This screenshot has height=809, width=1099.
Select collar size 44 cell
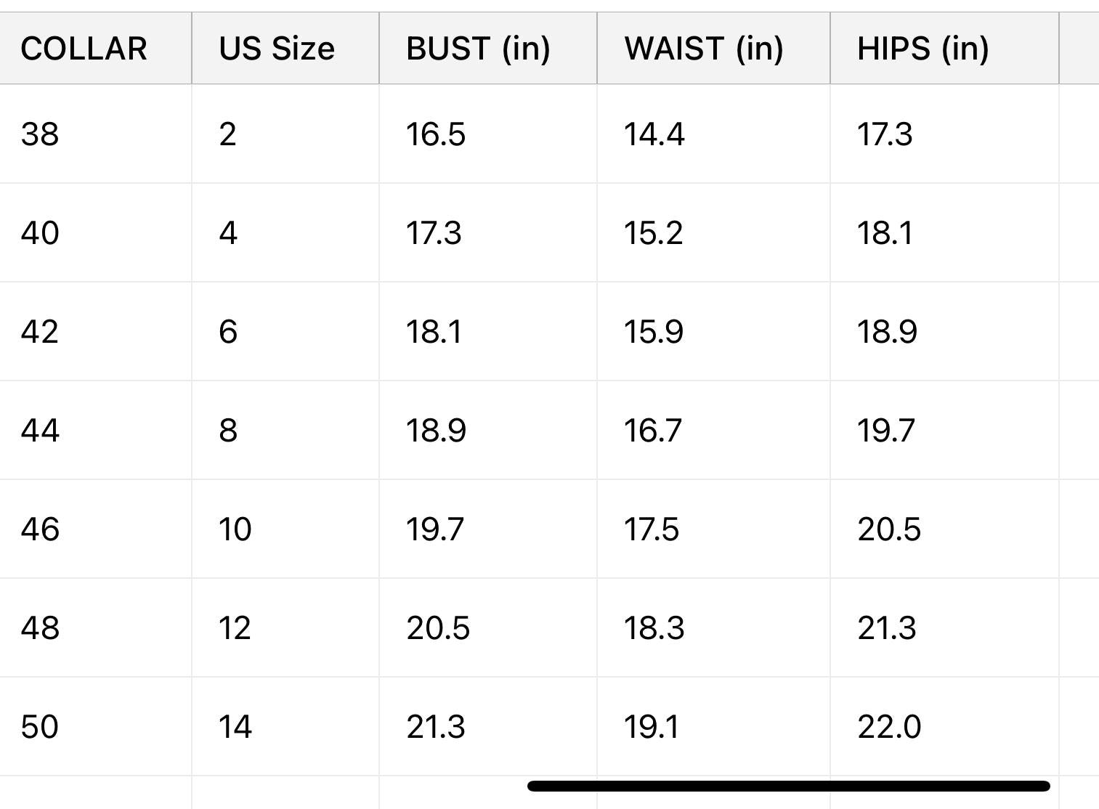[x=41, y=431]
